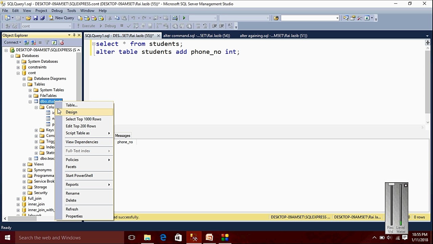
Task: Click the Debug query button
Action: click(x=108, y=26)
